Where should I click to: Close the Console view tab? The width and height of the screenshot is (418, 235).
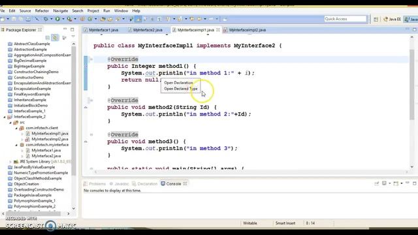pyautogui.click(x=185, y=184)
